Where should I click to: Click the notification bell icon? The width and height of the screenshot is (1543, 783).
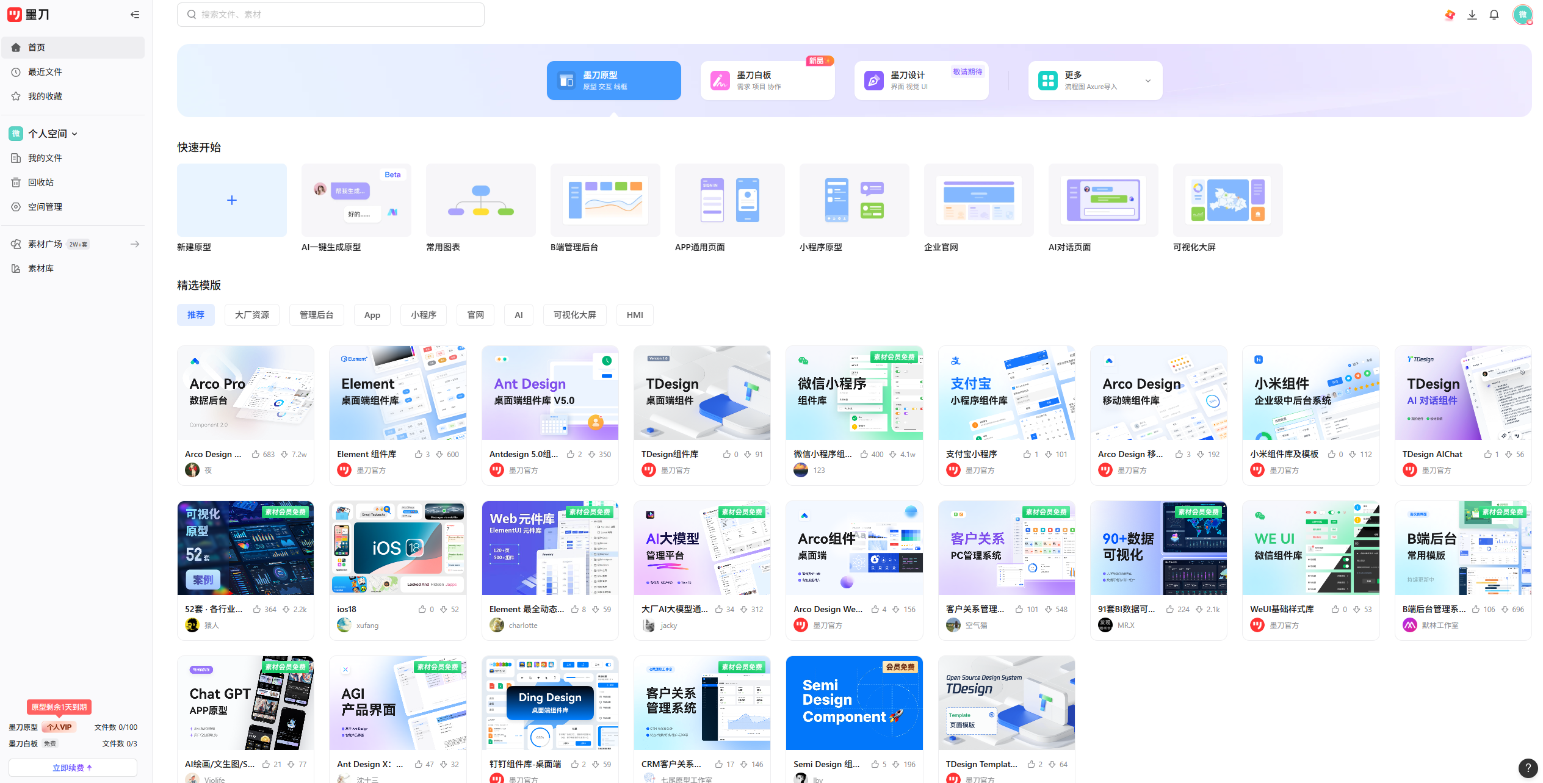pos(1494,15)
